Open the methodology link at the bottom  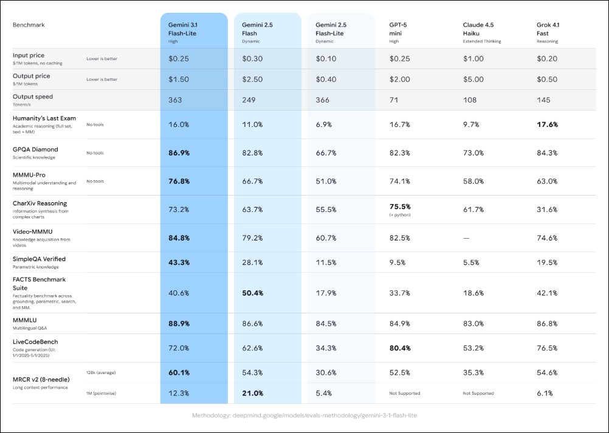(304, 417)
